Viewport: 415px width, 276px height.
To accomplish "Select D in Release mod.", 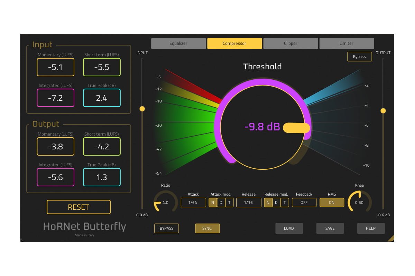I will tap(276, 203).
